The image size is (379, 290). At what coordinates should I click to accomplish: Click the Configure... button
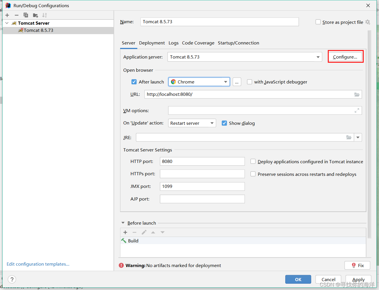(345, 57)
